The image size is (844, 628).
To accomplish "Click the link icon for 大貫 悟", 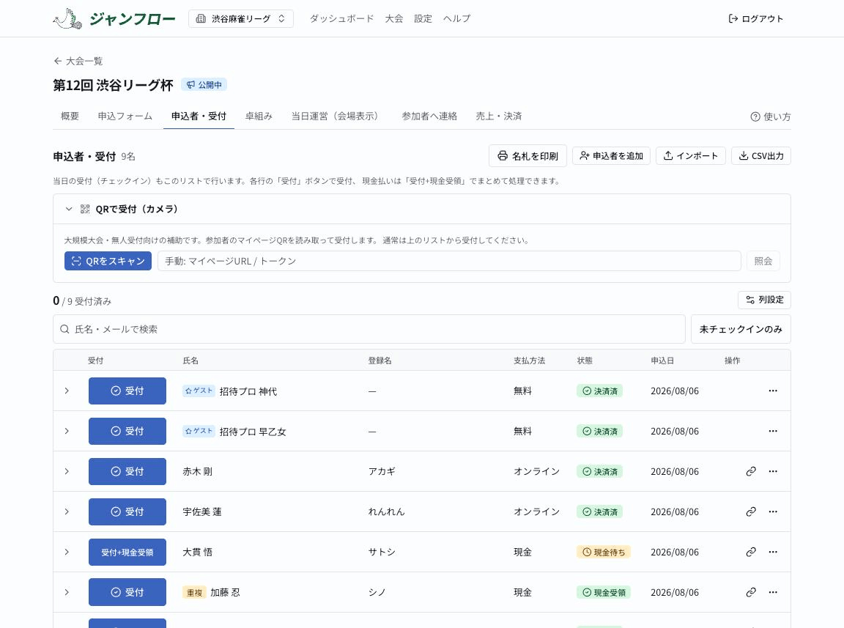I will (x=751, y=552).
